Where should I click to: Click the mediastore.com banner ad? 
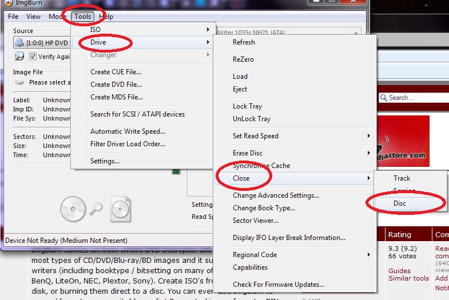(403, 141)
